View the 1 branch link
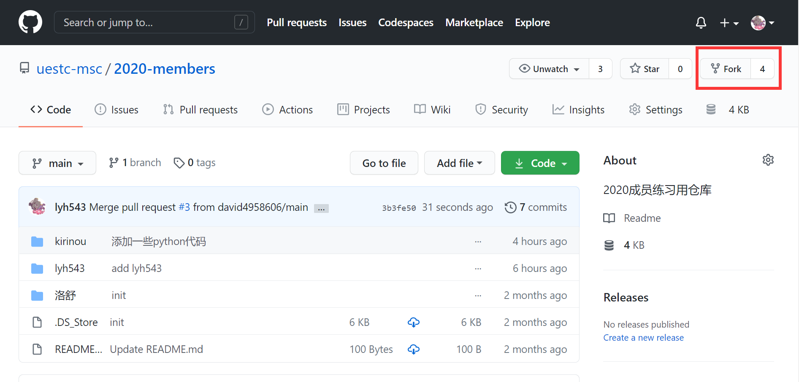The image size is (799, 382). 135,163
